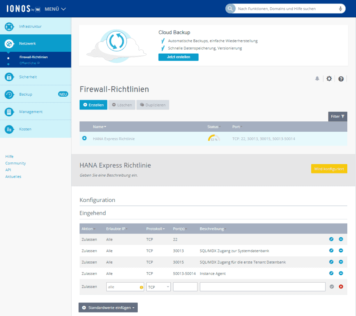Edit the port 30013 rule pencil icon

point(331,250)
